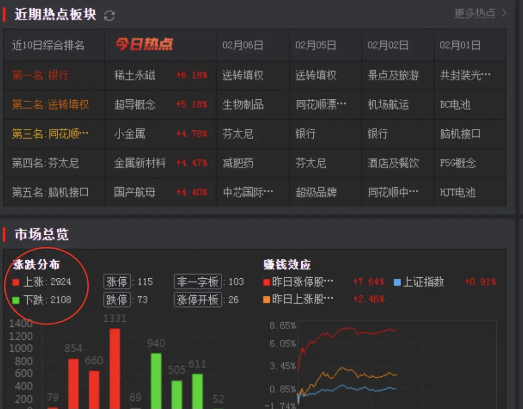
Task: Open 超级品牌 under 02月05日
Action: pos(316,193)
